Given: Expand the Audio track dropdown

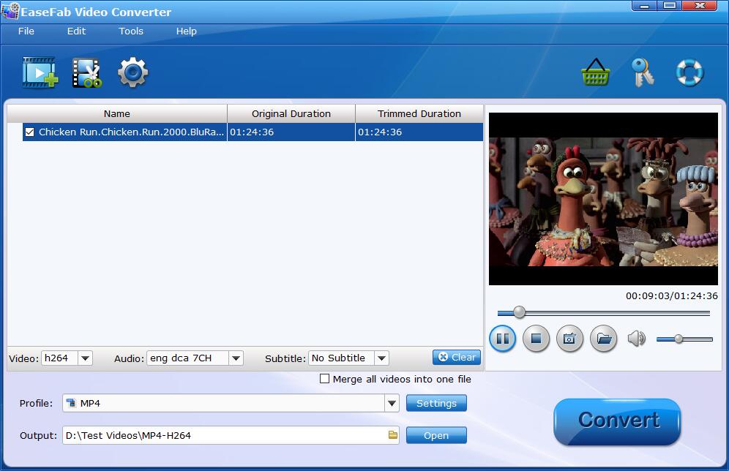Looking at the screenshot, I should pos(236,358).
